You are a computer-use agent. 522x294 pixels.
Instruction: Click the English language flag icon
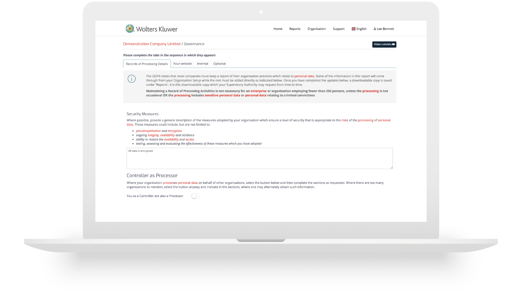pyautogui.click(x=353, y=29)
